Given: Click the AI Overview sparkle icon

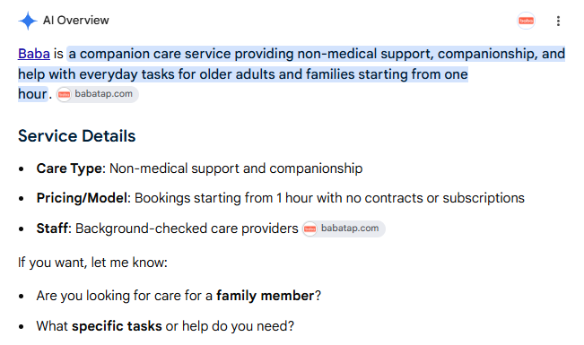Looking at the screenshot, I should tap(28, 21).
